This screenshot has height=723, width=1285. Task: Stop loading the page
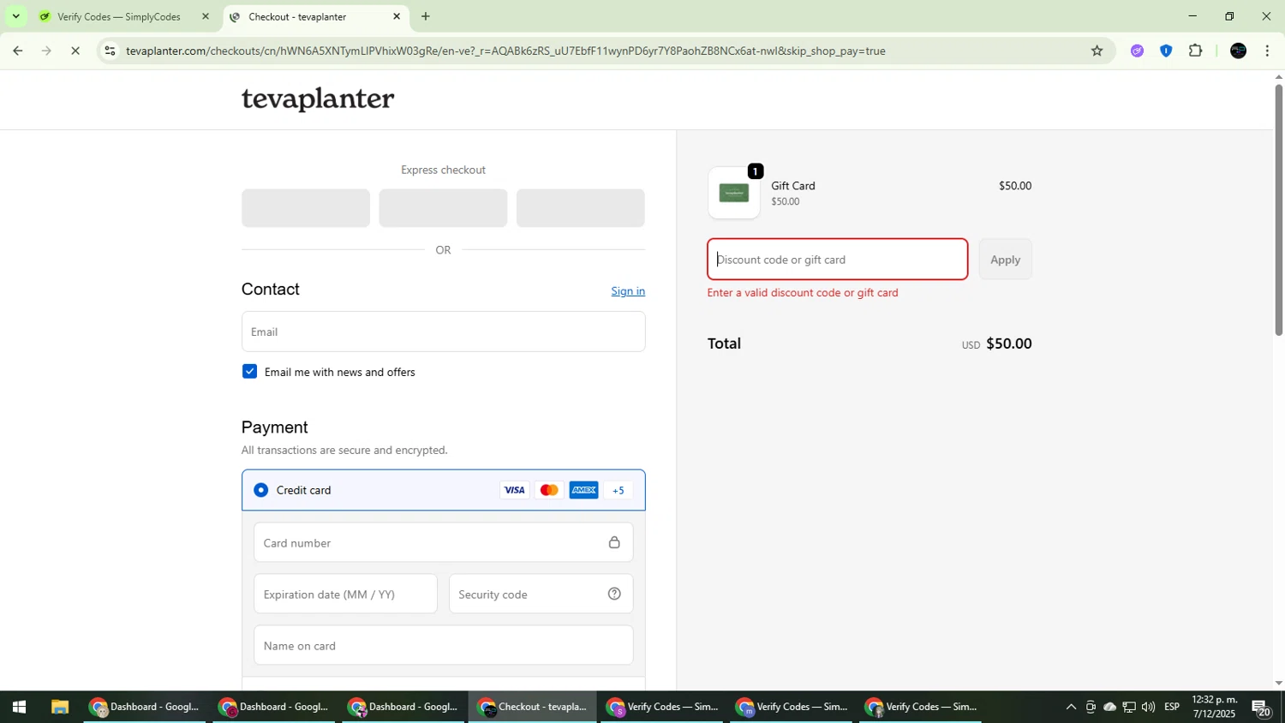tap(75, 51)
